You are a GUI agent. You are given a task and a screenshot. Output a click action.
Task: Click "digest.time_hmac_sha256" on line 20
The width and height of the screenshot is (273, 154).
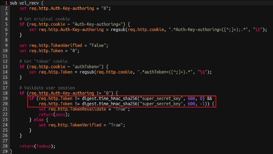[110, 104]
